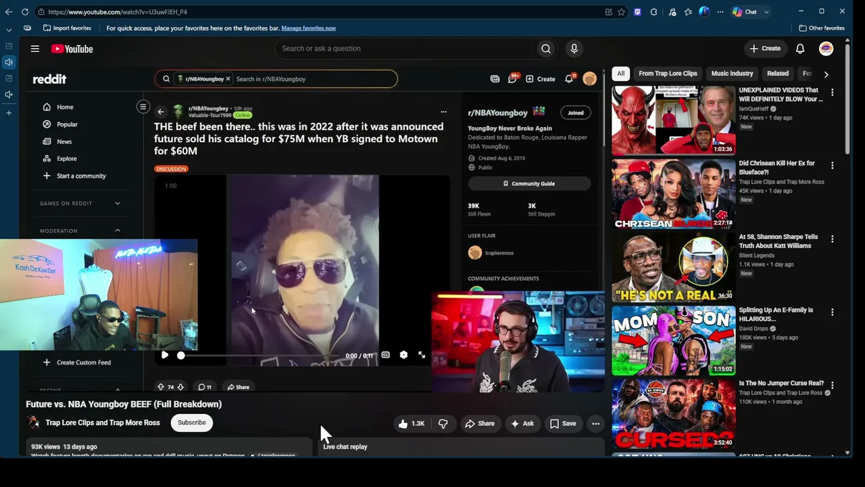Follow the Manage favorites now link
The image size is (865, 487).
pyautogui.click(x=308, y=28)
